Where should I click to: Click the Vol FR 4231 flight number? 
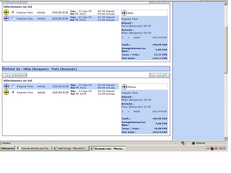click(x=78, y=88)
